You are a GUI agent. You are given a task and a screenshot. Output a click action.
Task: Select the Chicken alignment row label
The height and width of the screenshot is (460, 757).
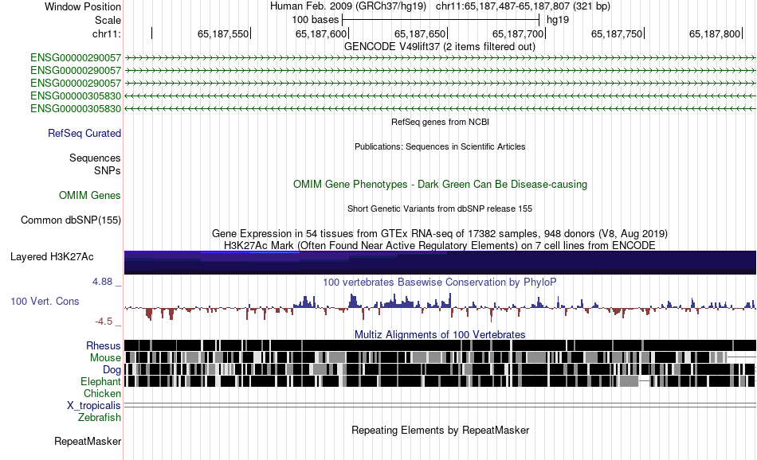pos(102,393)
